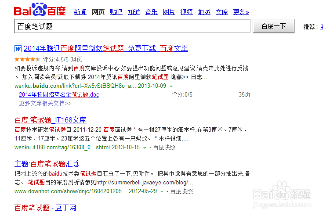The image size is (330, 216).
Task: Click the wenku.it168.com/tag URL text
Action: 62,147
